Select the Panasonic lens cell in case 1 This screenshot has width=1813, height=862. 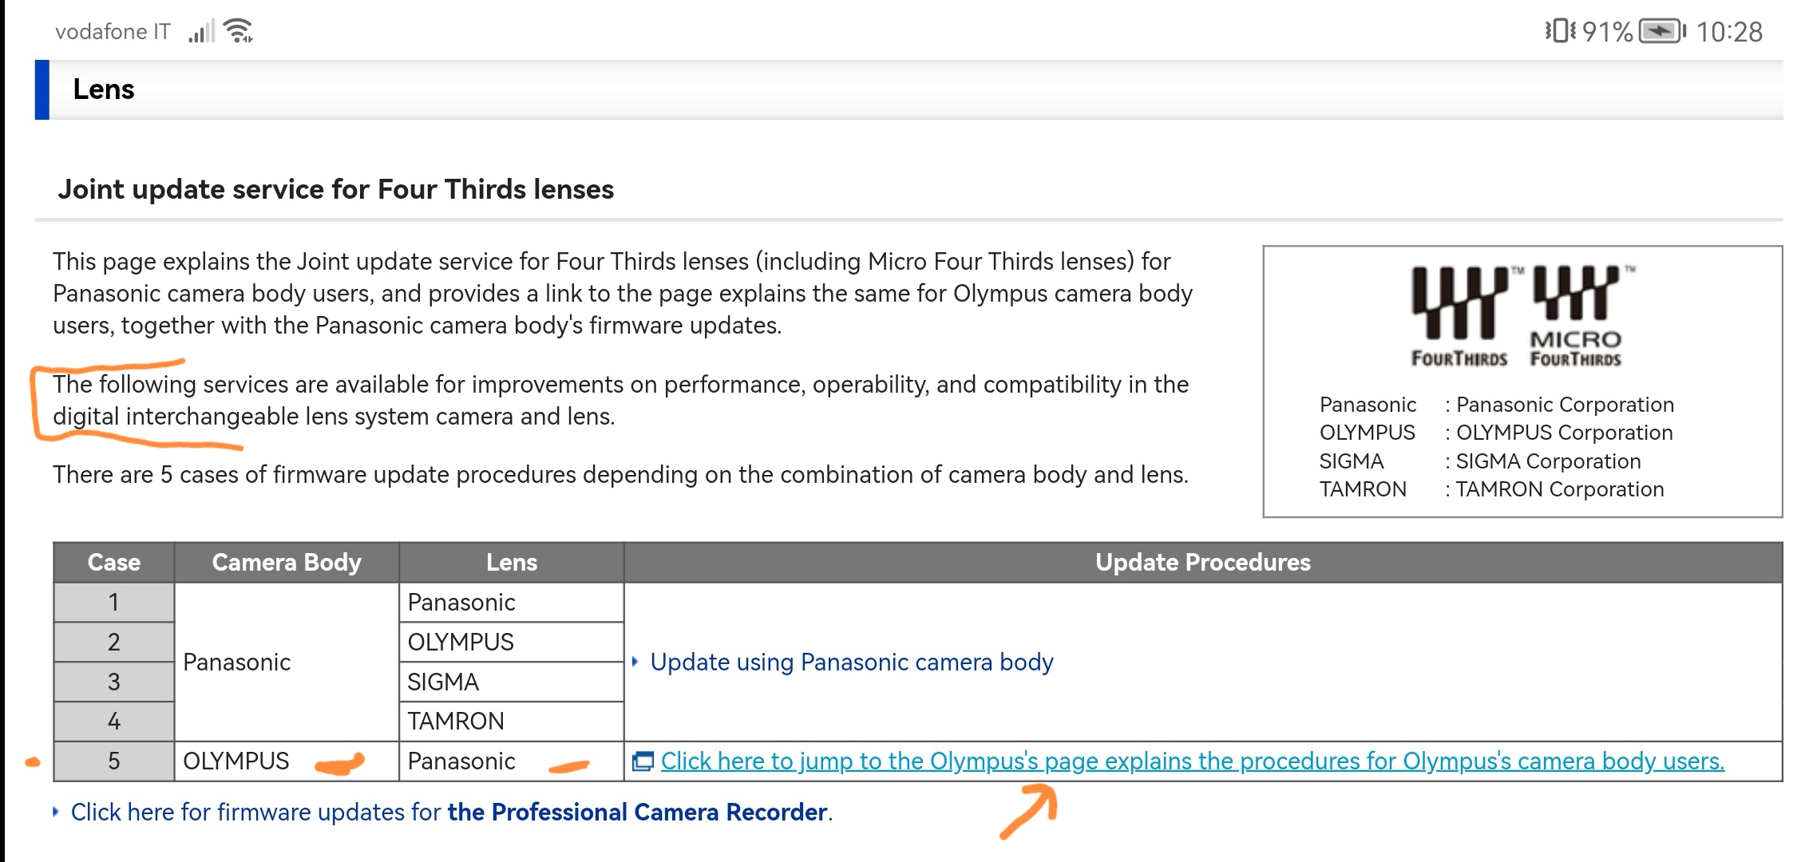pos(512,602)
